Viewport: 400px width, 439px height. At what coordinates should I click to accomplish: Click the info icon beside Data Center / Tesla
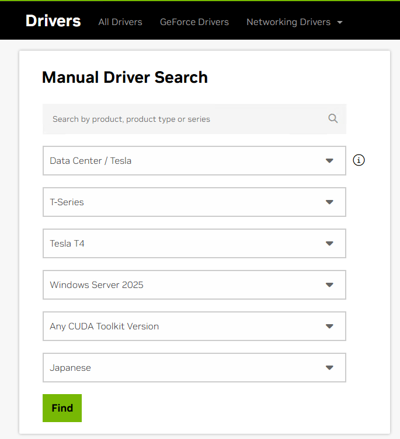(x=359, y=160)
